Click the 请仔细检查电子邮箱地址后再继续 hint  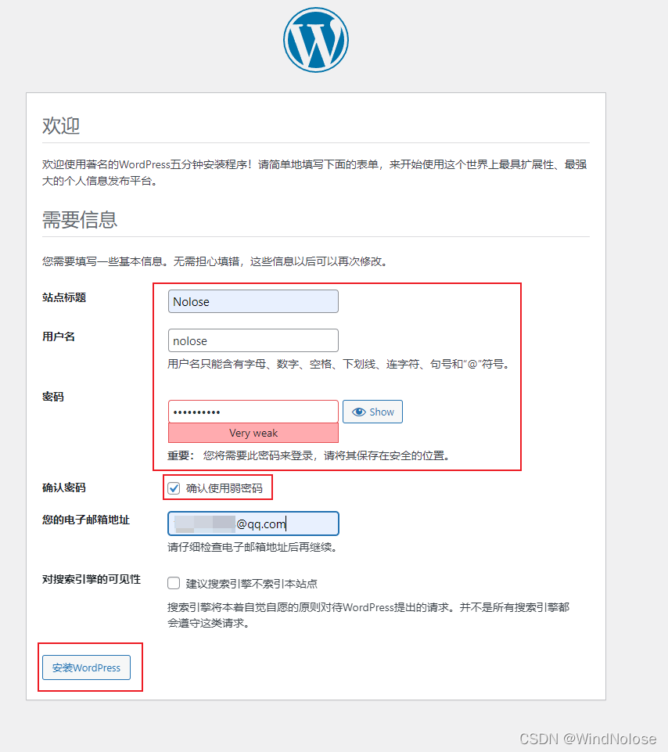point(253,547)
